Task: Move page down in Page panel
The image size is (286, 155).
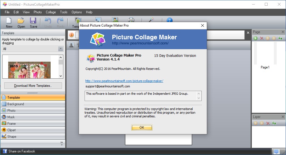Action: tap(274, 38)
